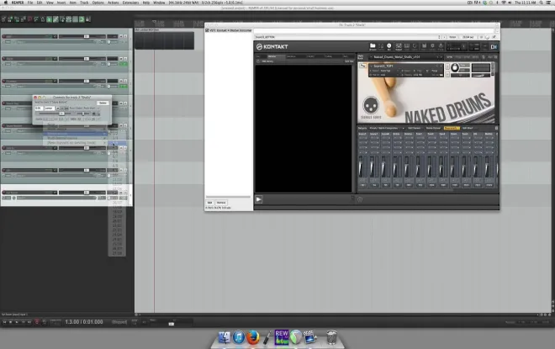The width and height of the screenshot is (555, 349).
Task: Click send volume 0.00 input field
Action: pos(39,108)
